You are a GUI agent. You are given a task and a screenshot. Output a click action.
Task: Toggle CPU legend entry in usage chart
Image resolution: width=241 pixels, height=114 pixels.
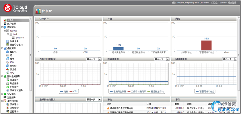[x=73, y=91]
